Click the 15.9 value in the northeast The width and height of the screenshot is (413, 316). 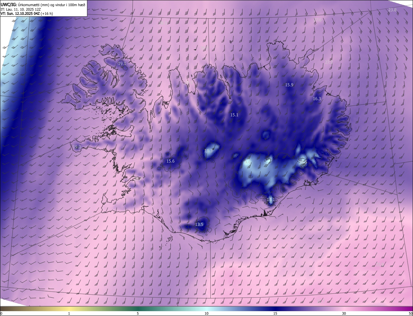tap(289, 85)
